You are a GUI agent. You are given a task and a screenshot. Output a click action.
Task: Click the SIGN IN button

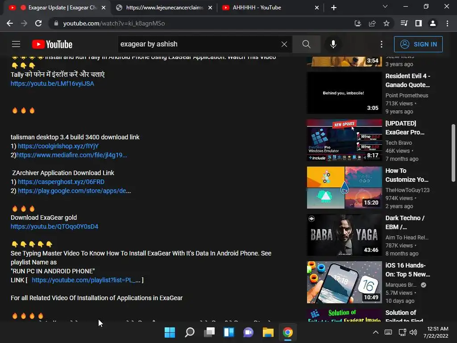[x=418, y=44]
